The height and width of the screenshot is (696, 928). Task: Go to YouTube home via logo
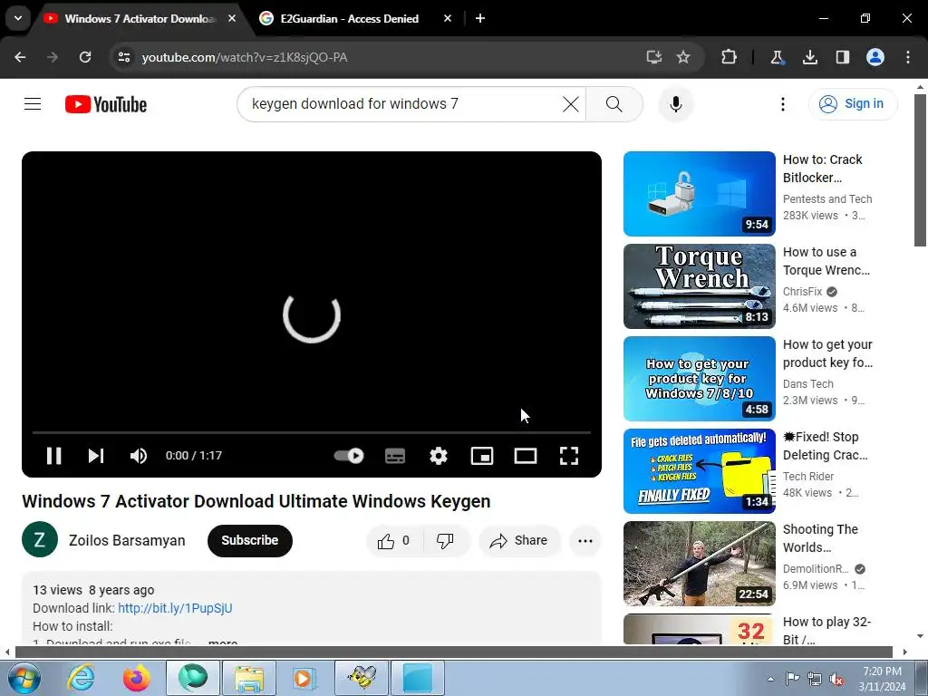coord(106,104)
